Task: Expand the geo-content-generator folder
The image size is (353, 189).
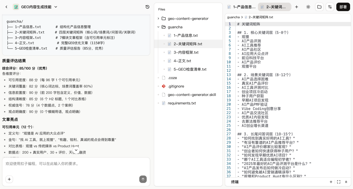Action: coord(159,19)
